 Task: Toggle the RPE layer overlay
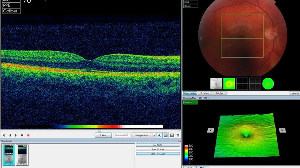(11, 6)
